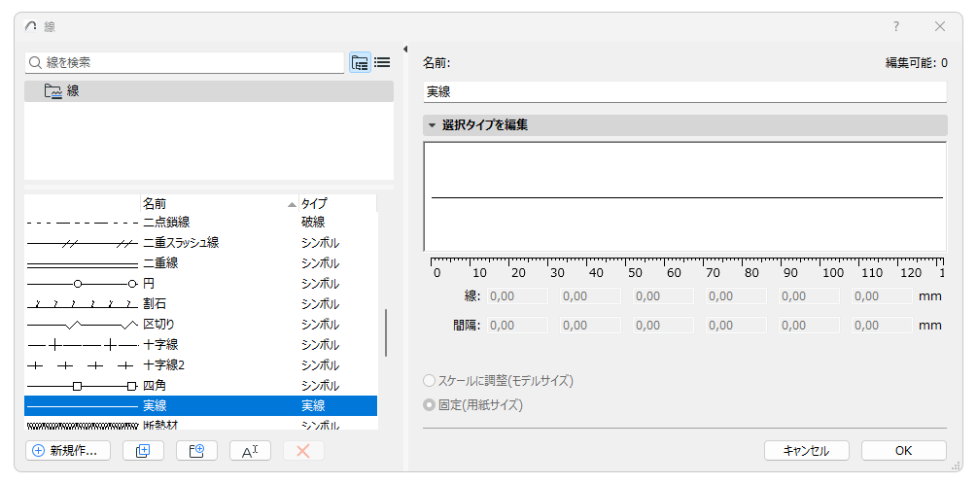This screenshot has width=977, height=484.
Task: Click the red X delete button
Action: (303, 451)
